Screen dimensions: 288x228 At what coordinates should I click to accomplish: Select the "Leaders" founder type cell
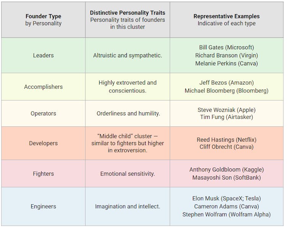(43, 55)
